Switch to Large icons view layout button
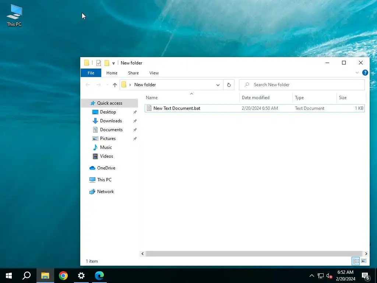 coord(364,261)
